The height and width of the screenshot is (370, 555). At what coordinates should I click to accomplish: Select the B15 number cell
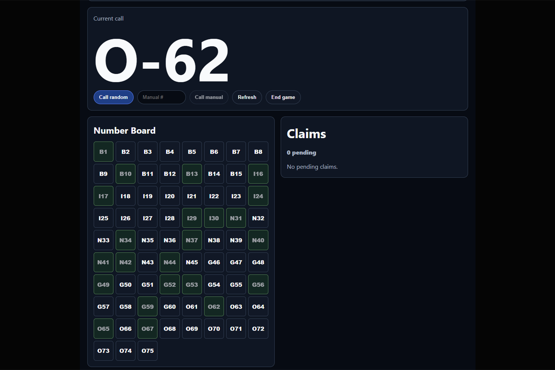(236, 174)
